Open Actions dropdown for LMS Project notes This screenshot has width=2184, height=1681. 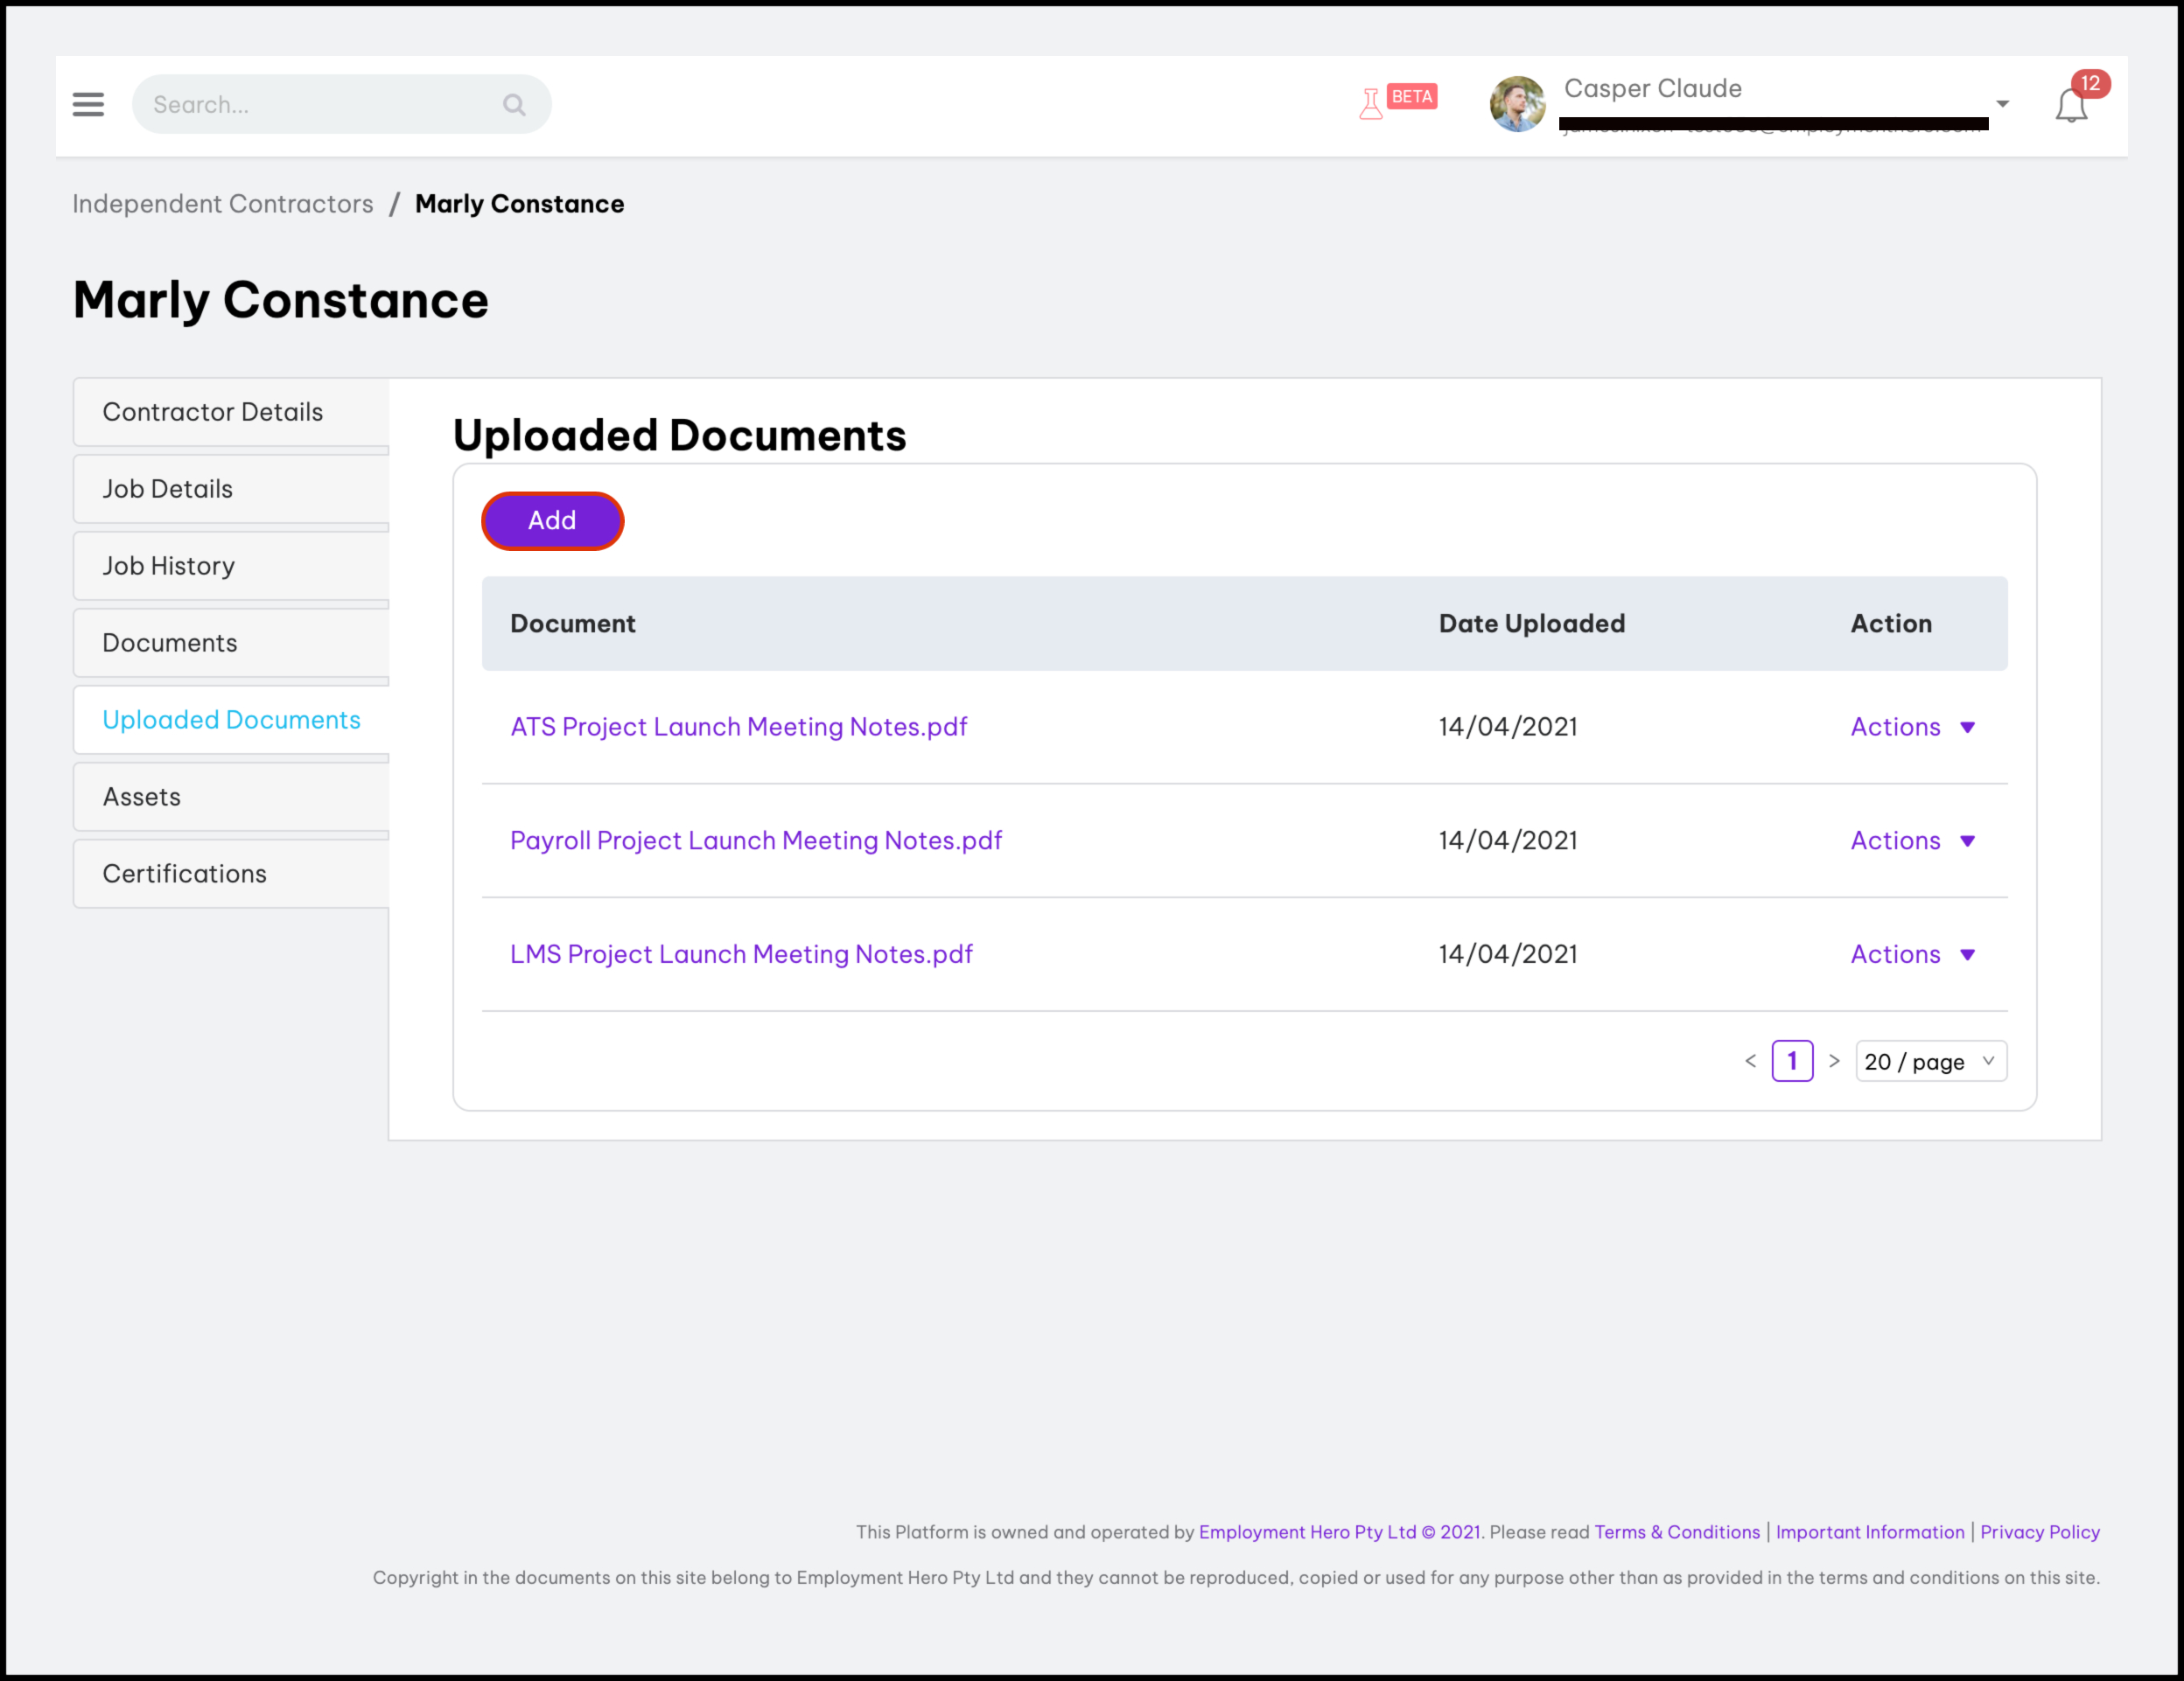pyautogui.click(x=1912, y=954)
